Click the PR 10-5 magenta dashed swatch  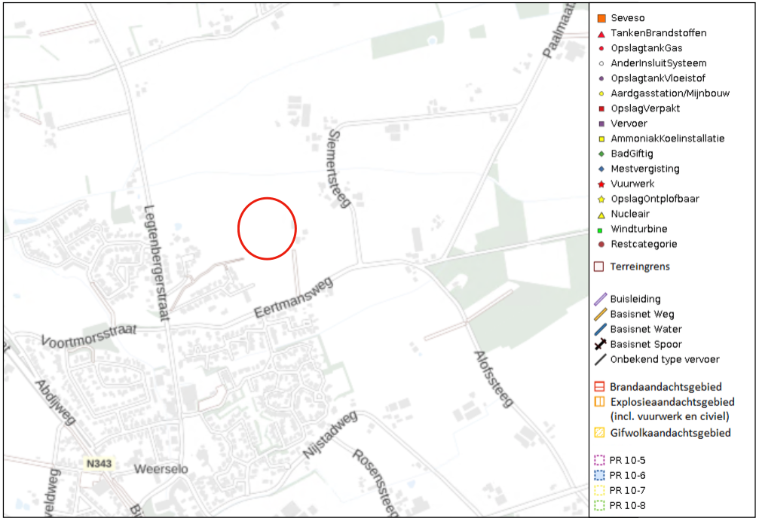pyautogui.click(x=599, y=460)
